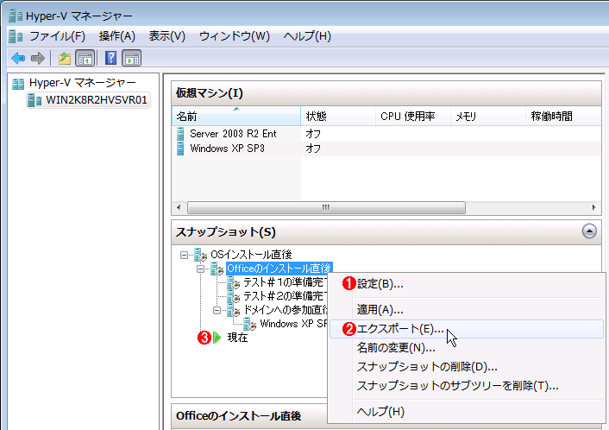Select Hyper-V マネージャー tree root label

click(x=82, y=83)
